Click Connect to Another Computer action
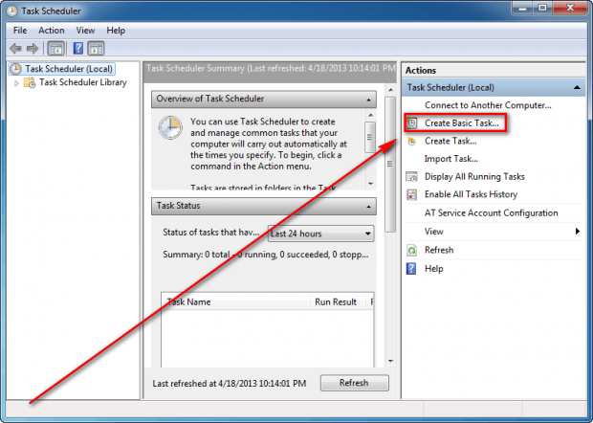Image resolution: width=593 pixels, height=423 pixels. pyautogui.click(x=488, y=105)
